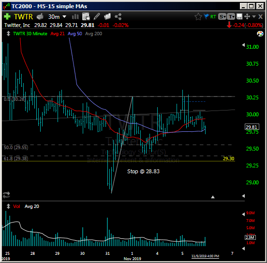Click the 0.0 (30.28) Fibonacci label

pos(15,99)
